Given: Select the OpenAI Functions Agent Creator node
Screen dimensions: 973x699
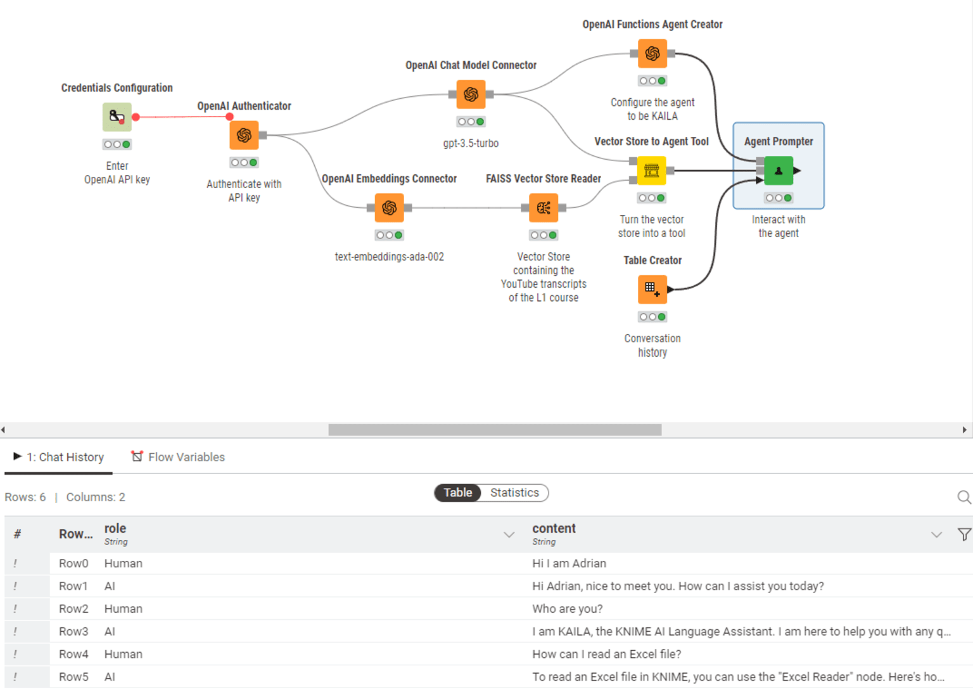Looking at the screenshot, I should pos(652,54).
